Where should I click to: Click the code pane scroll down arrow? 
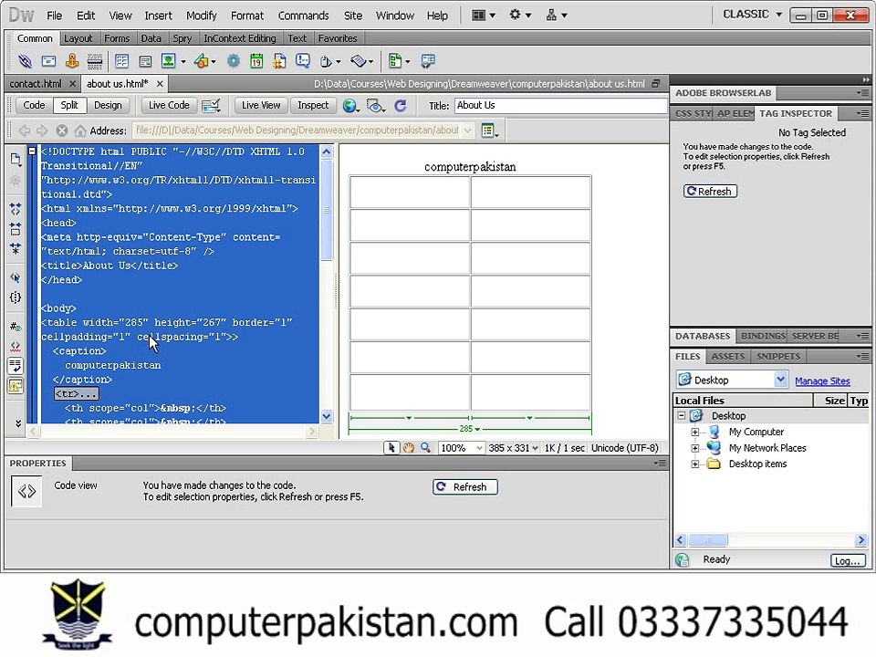point(327,416)
